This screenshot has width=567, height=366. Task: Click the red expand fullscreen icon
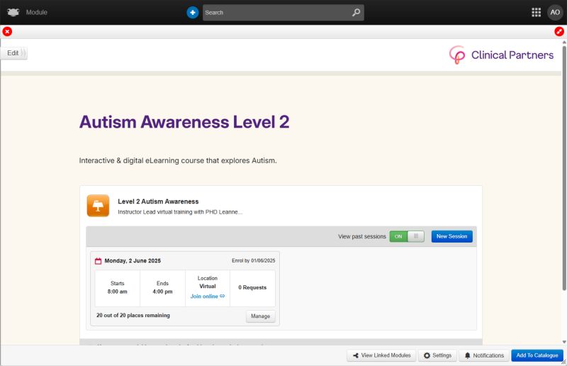coord(559,31)
